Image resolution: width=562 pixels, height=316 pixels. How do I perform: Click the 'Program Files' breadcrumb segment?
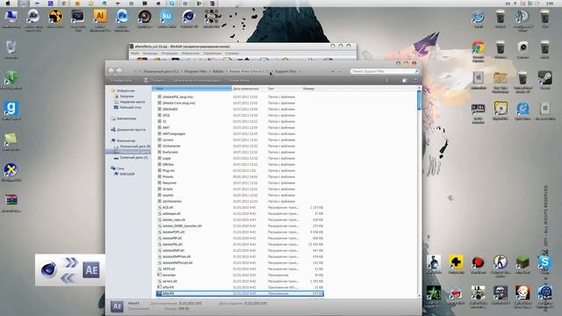[x=196, y=72]
